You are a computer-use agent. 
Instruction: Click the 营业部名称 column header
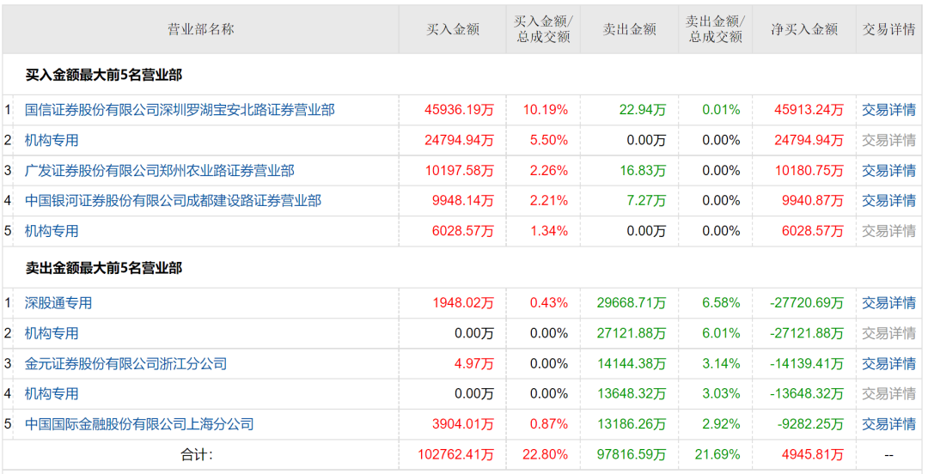coord(200,29)
